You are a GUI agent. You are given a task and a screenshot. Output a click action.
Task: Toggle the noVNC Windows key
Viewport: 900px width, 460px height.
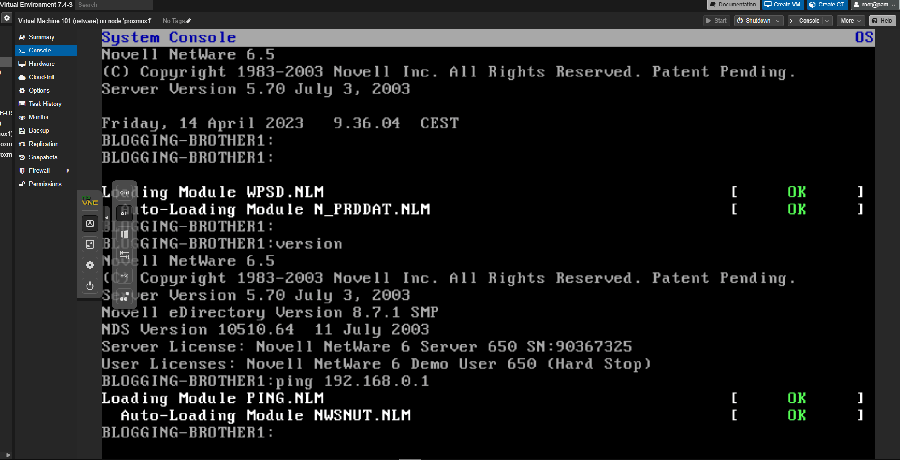(x=124, y=234)
